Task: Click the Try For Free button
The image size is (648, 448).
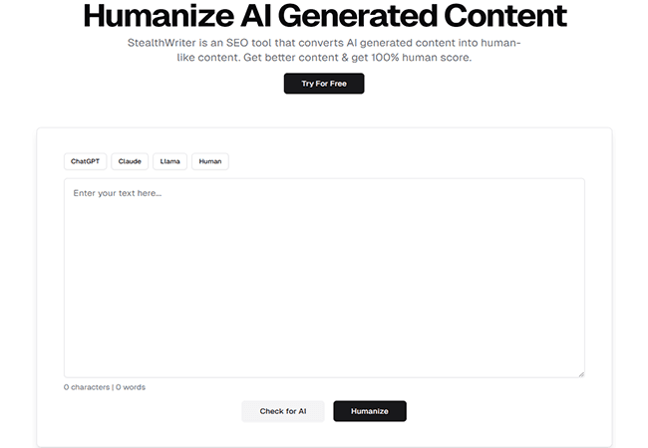Action: (x=324, y=84)
